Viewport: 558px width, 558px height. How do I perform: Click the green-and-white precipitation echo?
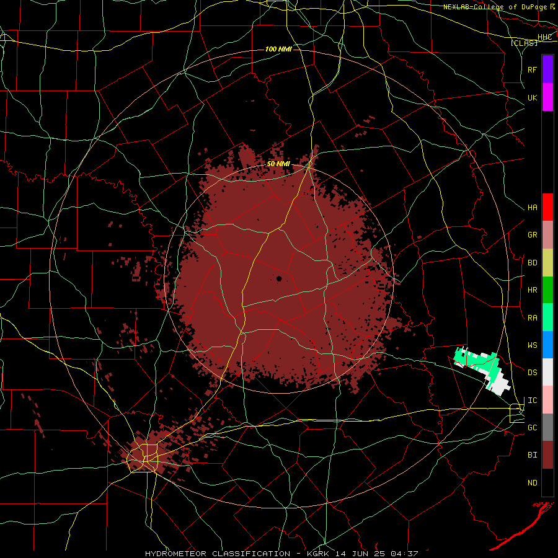coord(482,371)
